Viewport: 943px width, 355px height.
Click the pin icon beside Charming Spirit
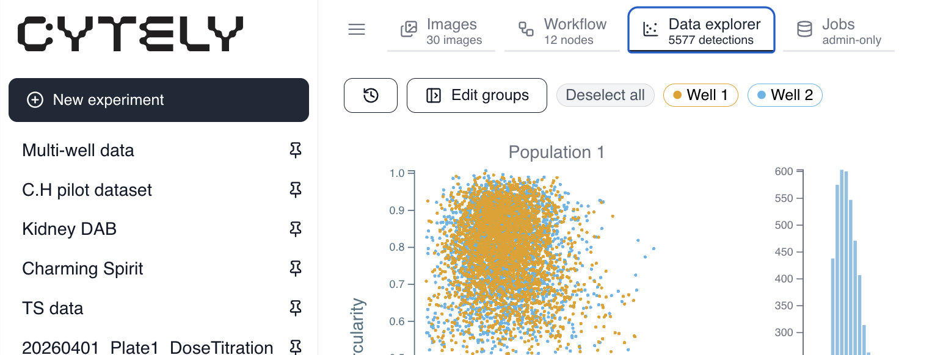click(296, 269)
